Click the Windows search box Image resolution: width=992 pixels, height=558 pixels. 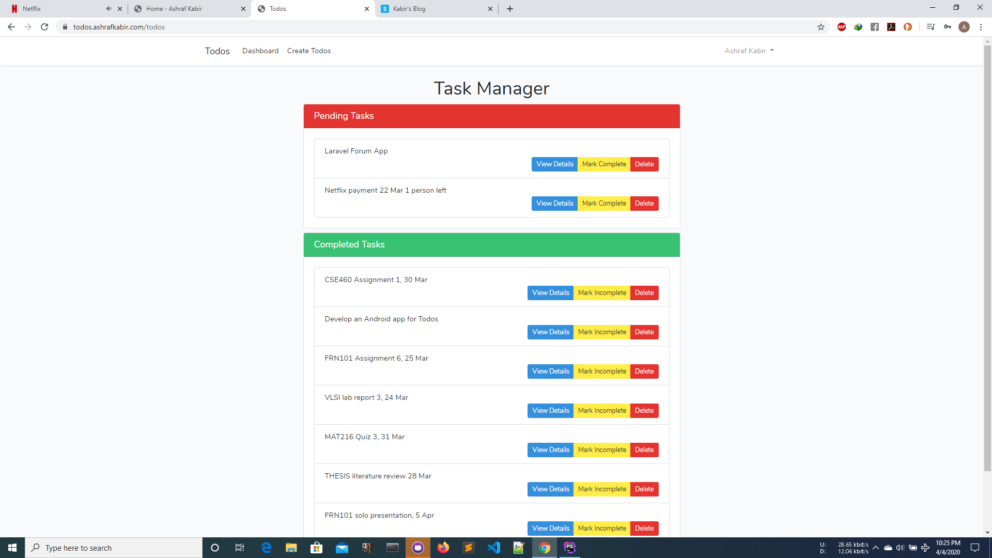tap(114, 548)
